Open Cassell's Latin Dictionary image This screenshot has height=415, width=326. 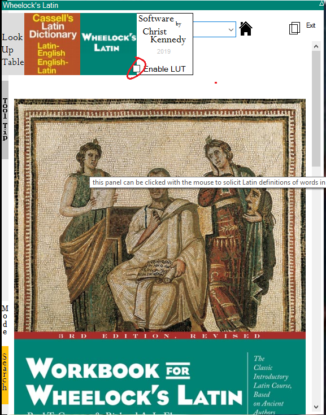[52, 44]
